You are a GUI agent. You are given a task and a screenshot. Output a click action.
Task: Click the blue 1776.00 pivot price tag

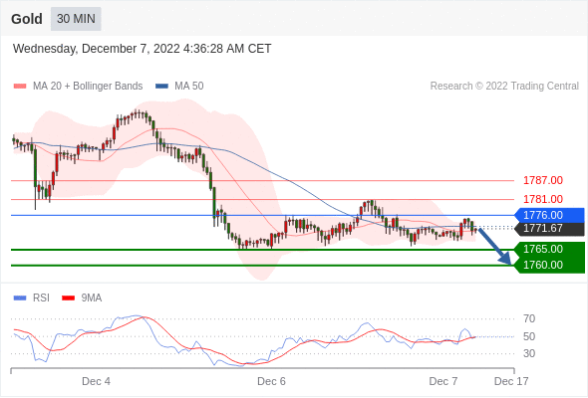[x=549, y=215]
